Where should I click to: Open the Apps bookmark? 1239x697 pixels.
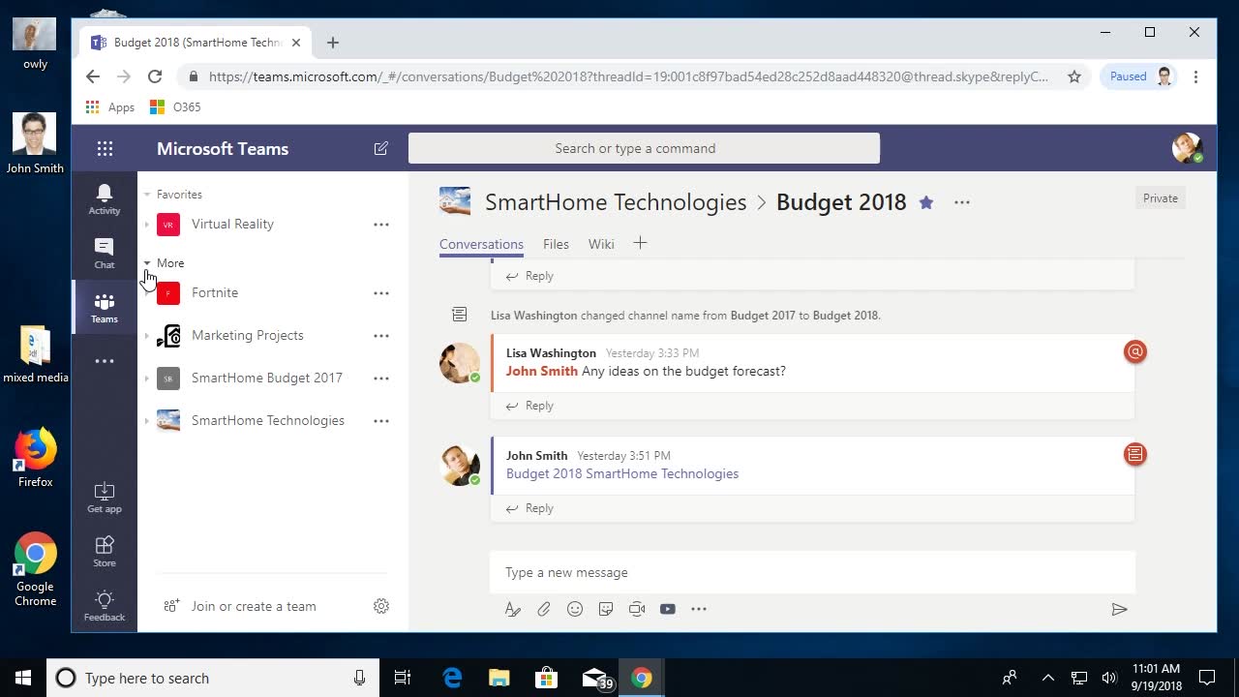click(x=110, y=106)
